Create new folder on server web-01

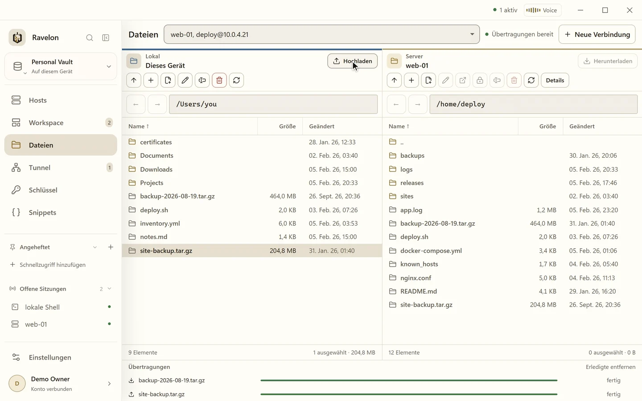click(411, 80)
